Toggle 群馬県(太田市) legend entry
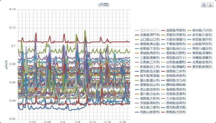The width and height of the screenshot is (216, 123). point(173,112)
